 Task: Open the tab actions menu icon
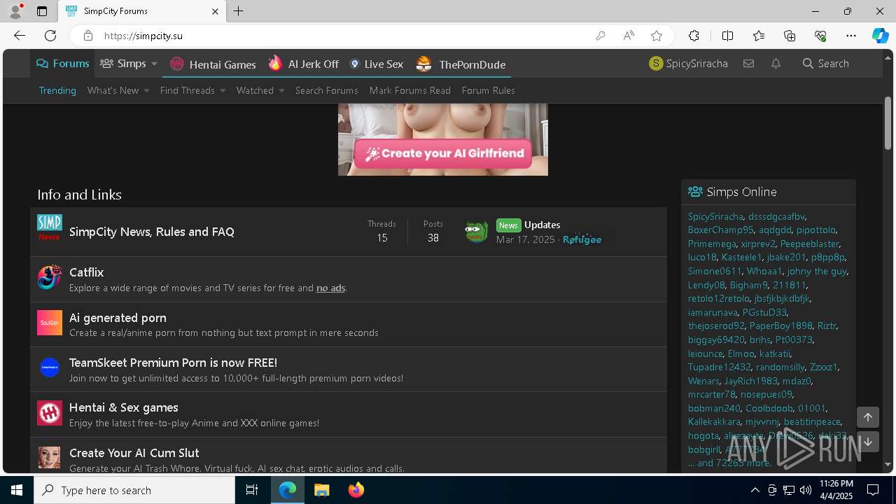pos(42,11)
